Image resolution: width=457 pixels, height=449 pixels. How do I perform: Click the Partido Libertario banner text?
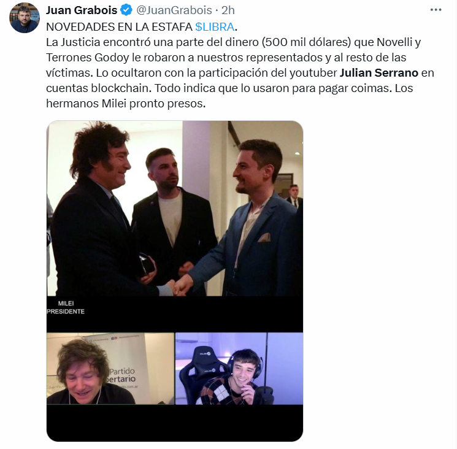tap(123, 375)
